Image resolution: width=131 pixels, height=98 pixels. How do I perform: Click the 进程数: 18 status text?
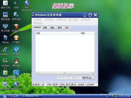pyautogui.click(x=38, y=85)
